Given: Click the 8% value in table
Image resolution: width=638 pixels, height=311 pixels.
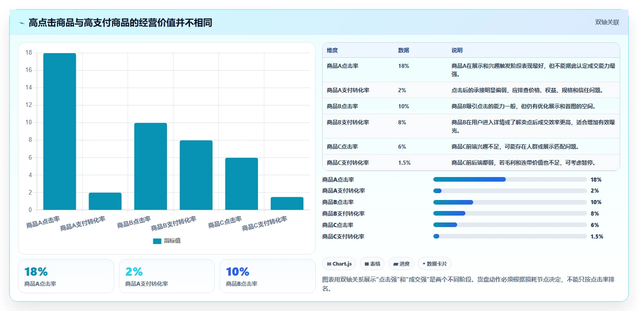Looking at the screenshot, I should coord(402,122).
